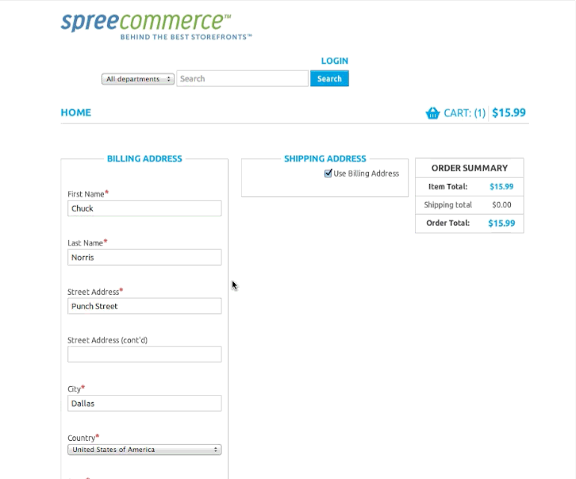Click into the First Name field
This screenshot has width=576, height=479.
(x=144, y=208)
